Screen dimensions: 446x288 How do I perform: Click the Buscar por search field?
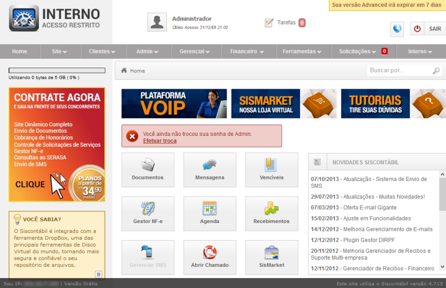[x=399, y=70]
